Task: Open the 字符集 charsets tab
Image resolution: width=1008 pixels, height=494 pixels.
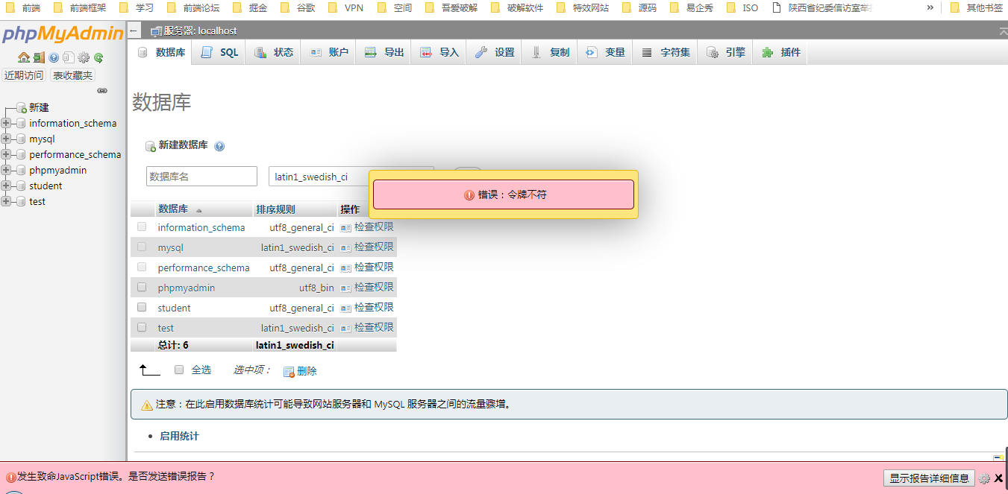Action: click(666, 52)
